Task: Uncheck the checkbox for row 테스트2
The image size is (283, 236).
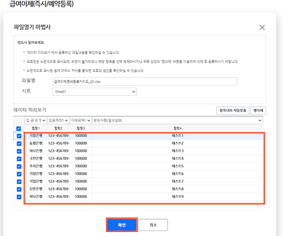Action: click(19, 143)
